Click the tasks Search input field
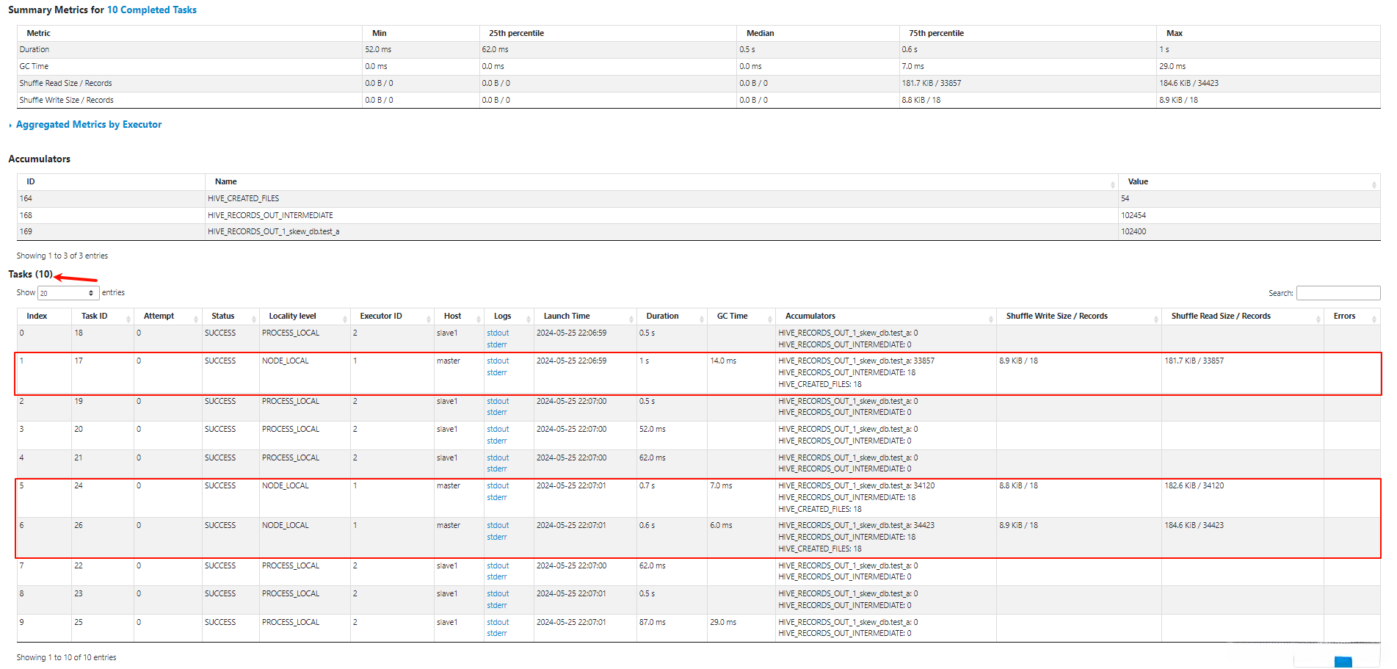This screenshot has width=1397, height=669. [1338, 293]
